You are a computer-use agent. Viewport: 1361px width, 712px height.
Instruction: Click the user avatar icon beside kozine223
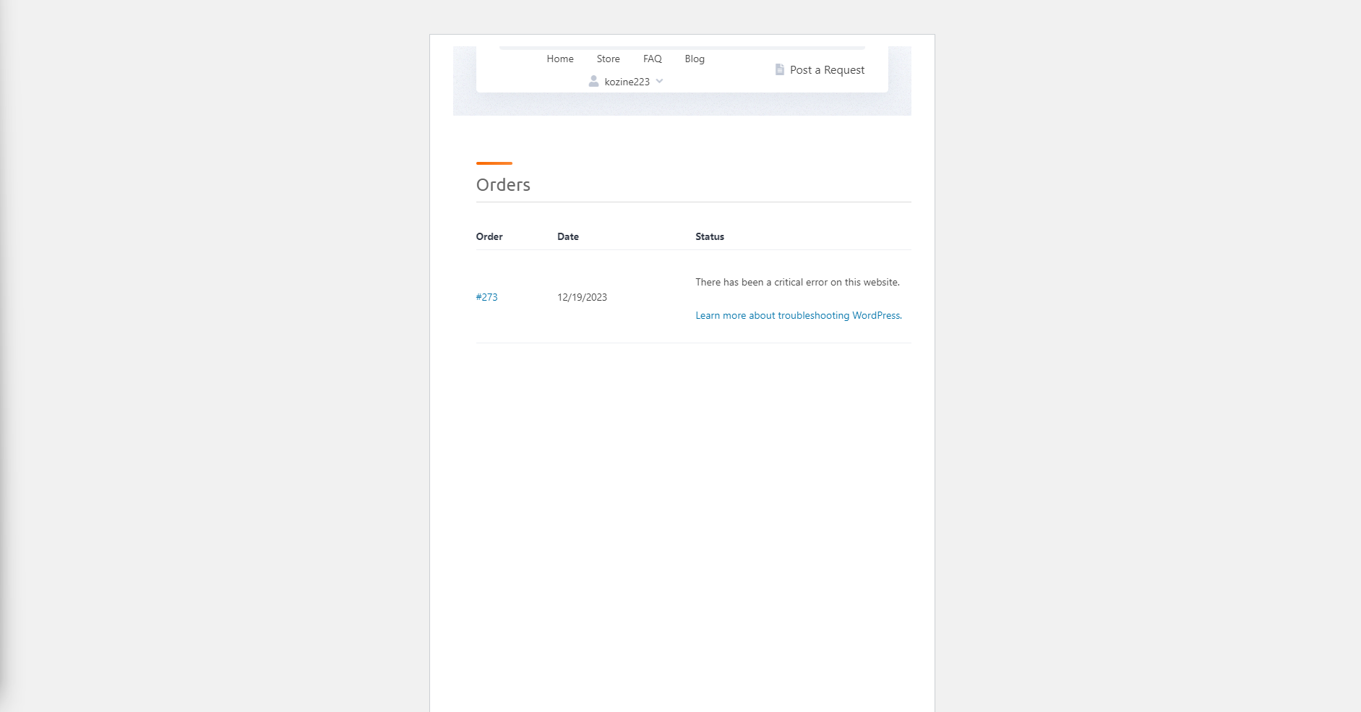[593, 81]
